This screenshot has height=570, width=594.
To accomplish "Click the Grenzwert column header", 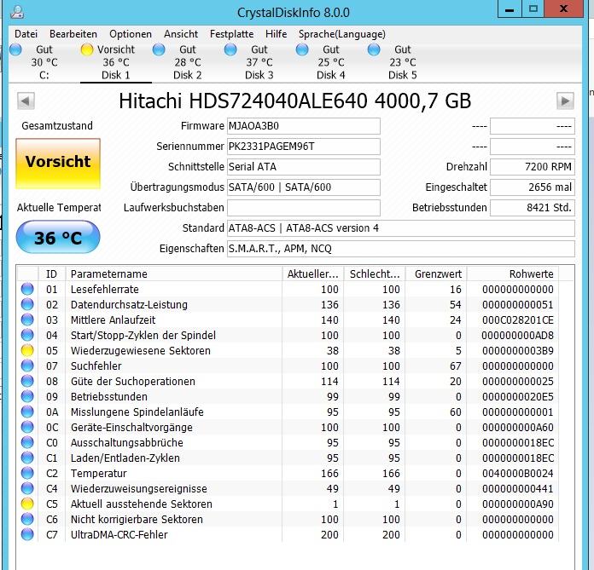I will (x=436, y=273).
